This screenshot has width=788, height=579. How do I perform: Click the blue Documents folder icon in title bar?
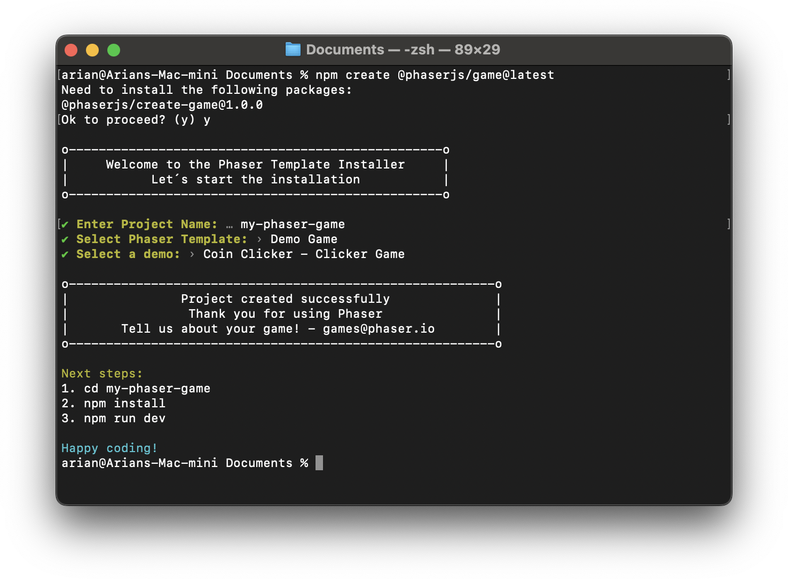pyautogui.click(x=293, y=50)
